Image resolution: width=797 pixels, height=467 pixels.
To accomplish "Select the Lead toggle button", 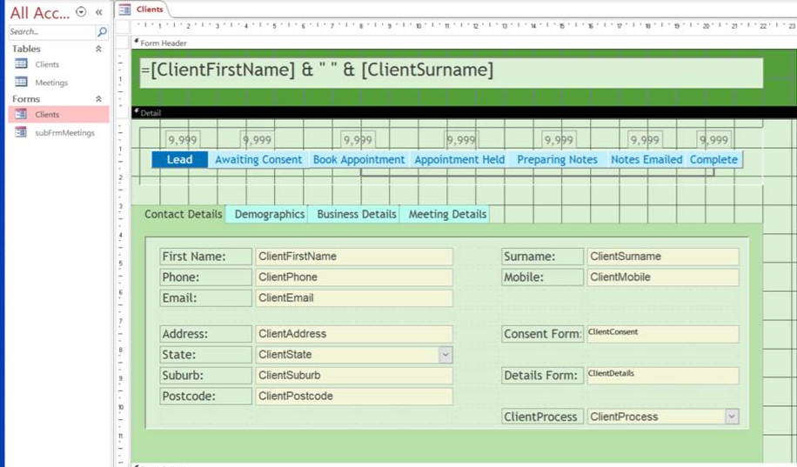I will click(180, 159).
